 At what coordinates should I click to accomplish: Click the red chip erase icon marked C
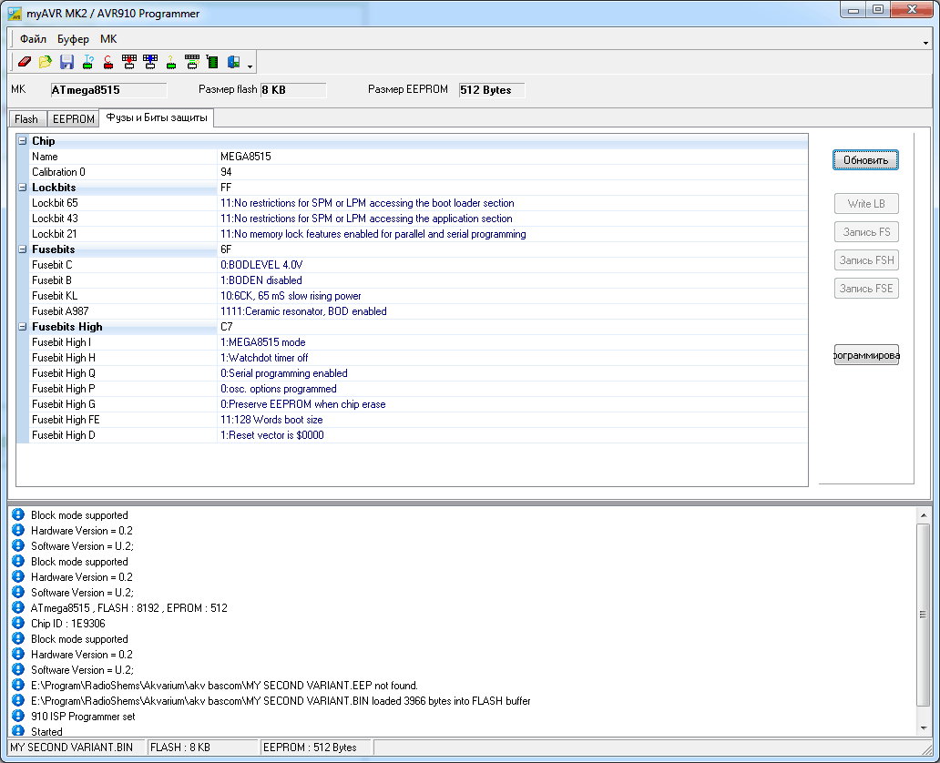click(x=108, y=62)
